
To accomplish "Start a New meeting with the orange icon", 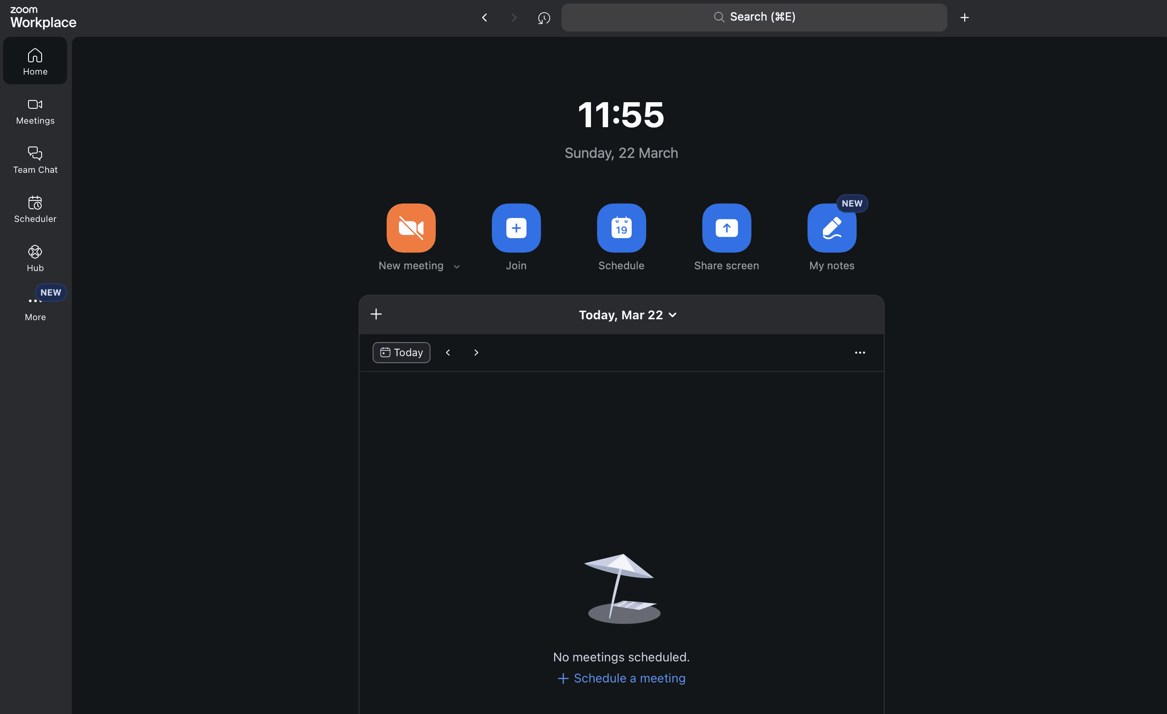I will point(411,228).
